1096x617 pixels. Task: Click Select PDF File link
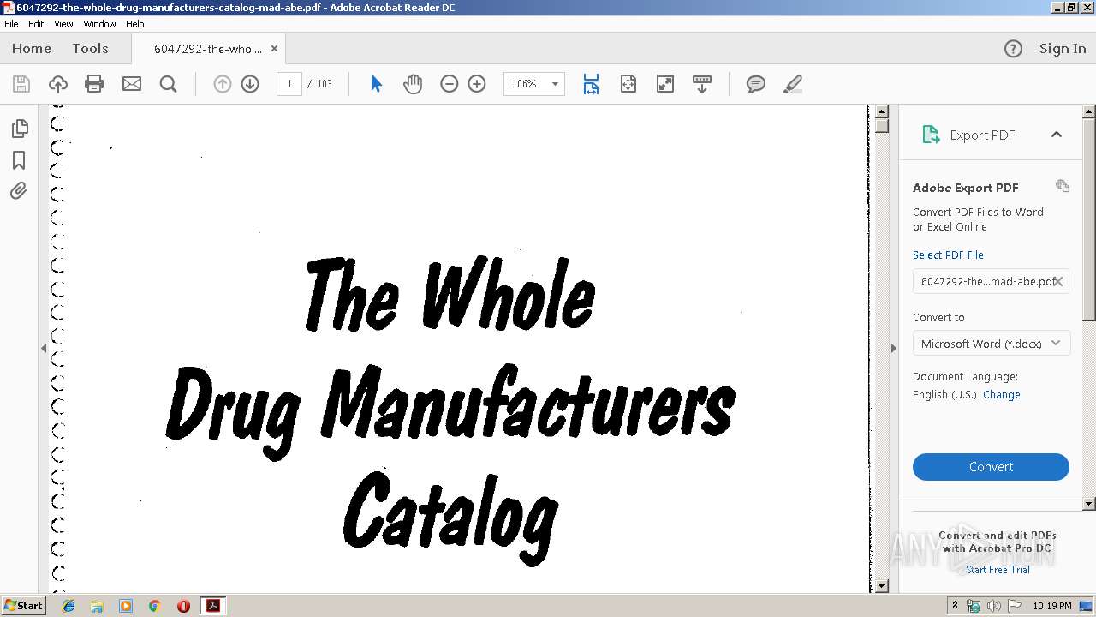click(948, 255)
